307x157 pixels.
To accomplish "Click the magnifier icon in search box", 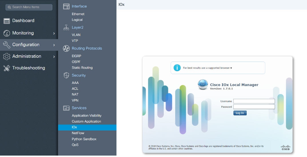I will (x=9, y=7).
